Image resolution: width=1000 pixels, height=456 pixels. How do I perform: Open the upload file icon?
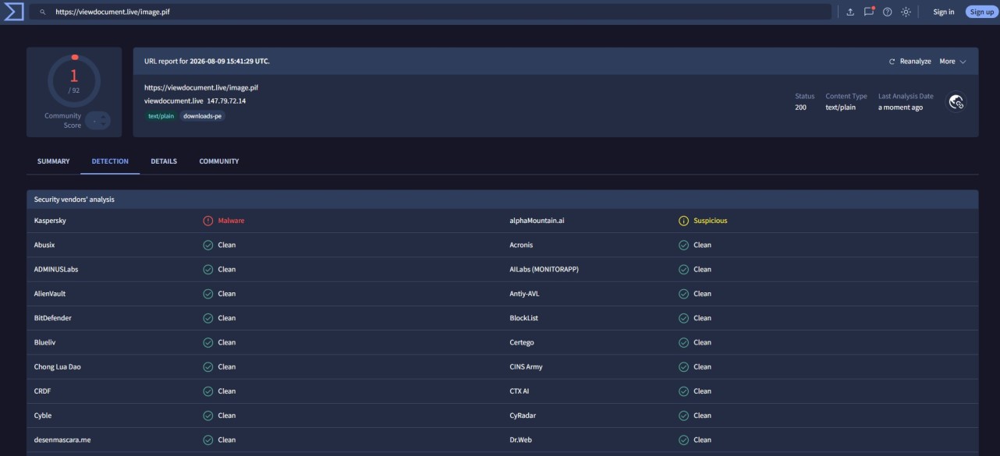(x=850, y=12)
